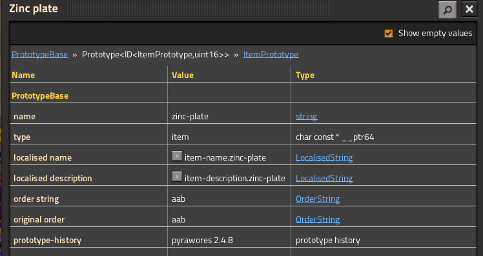Close the Zinc plate window
The height and width of the screenshot is (256, 483).
pos(469,9)
